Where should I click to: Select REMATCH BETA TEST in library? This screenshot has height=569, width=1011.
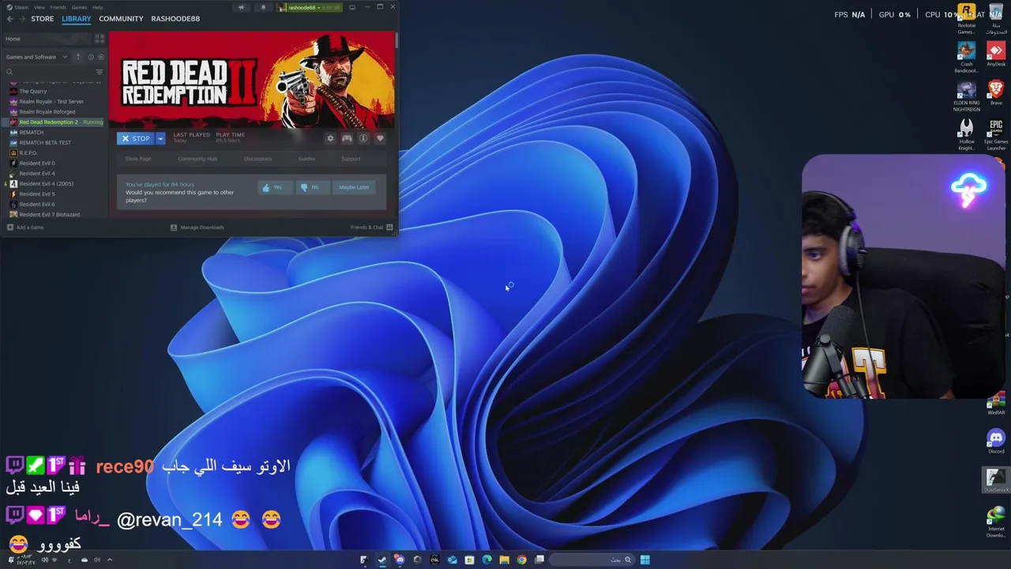(45, 142)
